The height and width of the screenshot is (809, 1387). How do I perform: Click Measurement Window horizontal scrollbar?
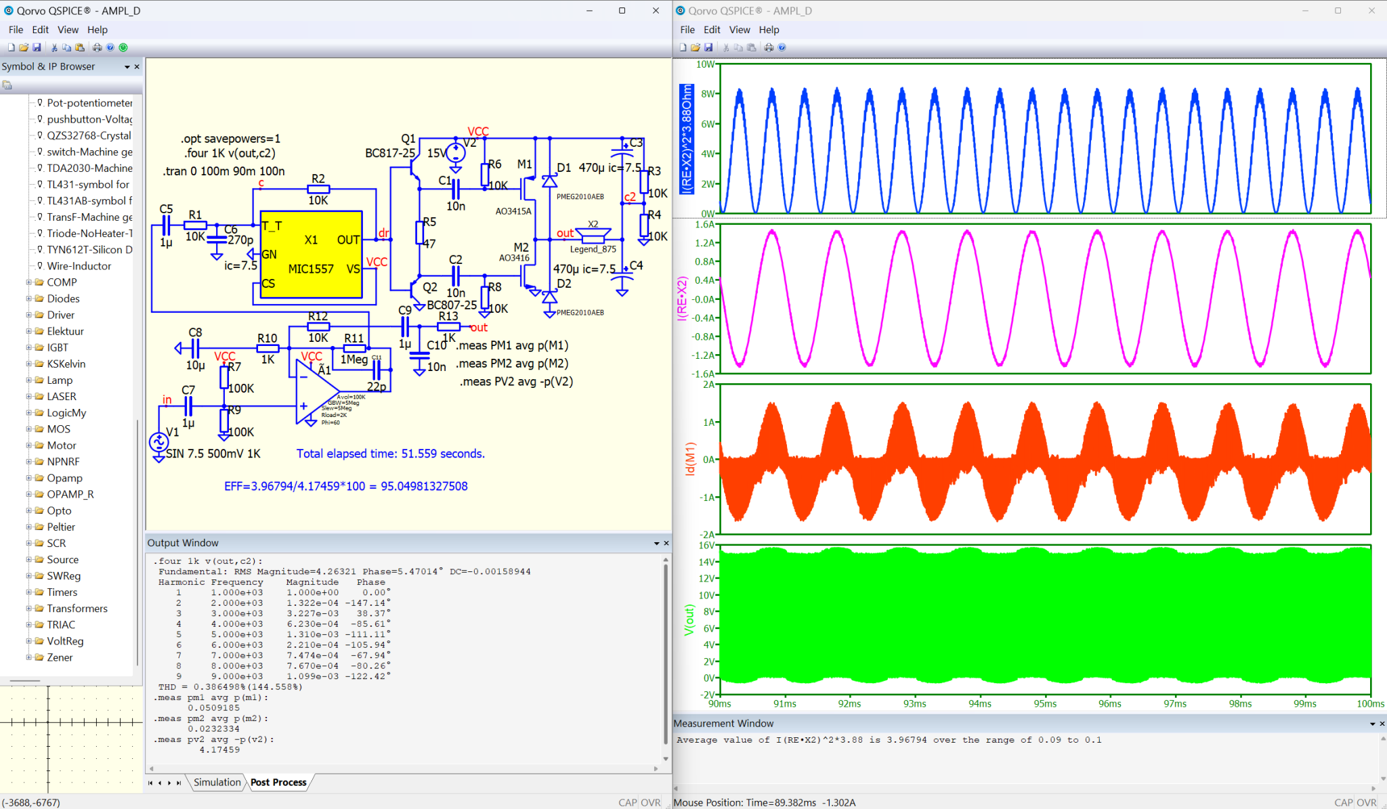pyautogui.click(x=1024, y=788)
